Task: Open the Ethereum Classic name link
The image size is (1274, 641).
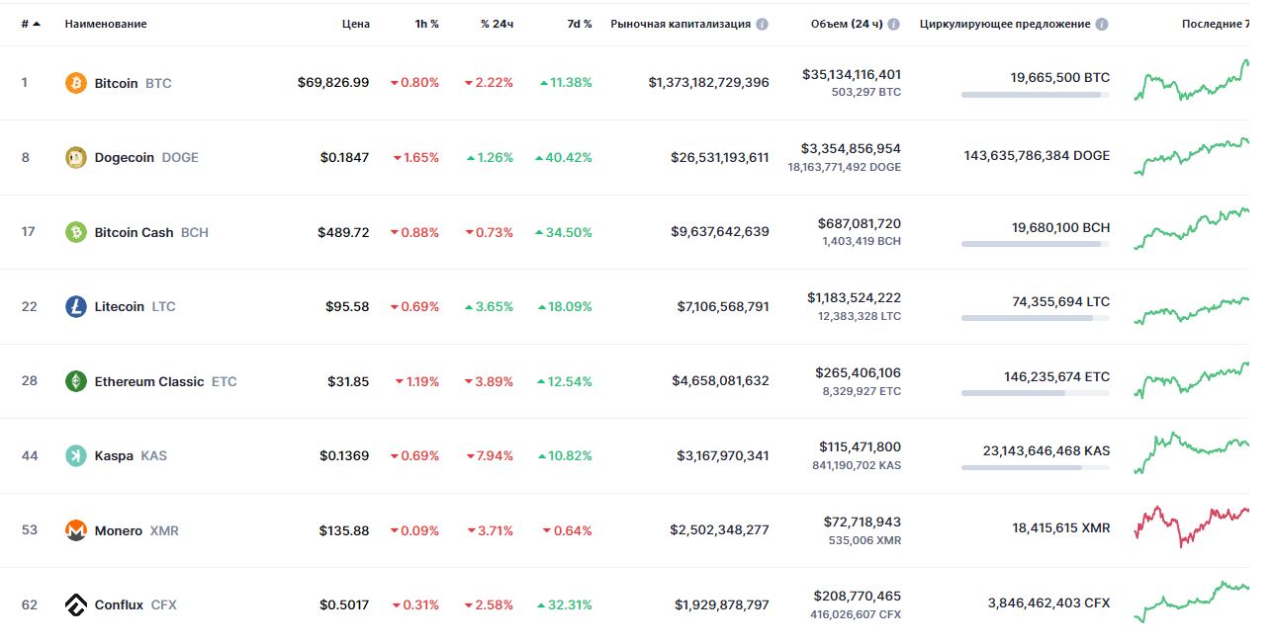Action: pyautogui.click(x=149, y=381)
